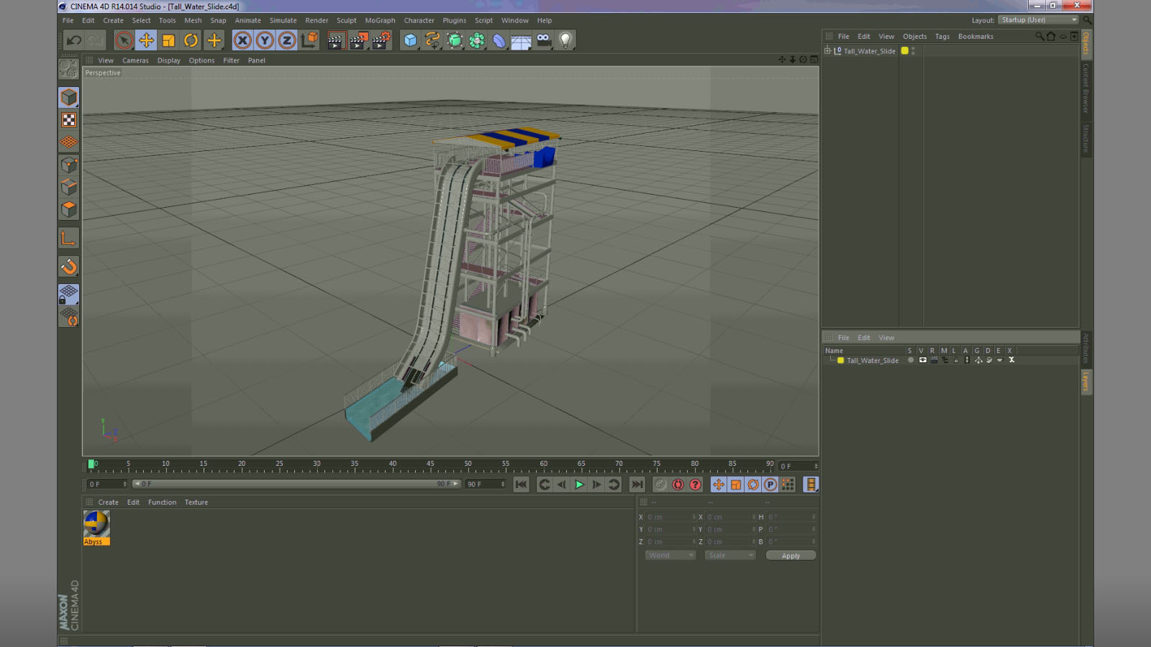This screenshot has height=647, width=1151.
Task: Open viewport Display menu
Action: [x=169, y=60]
